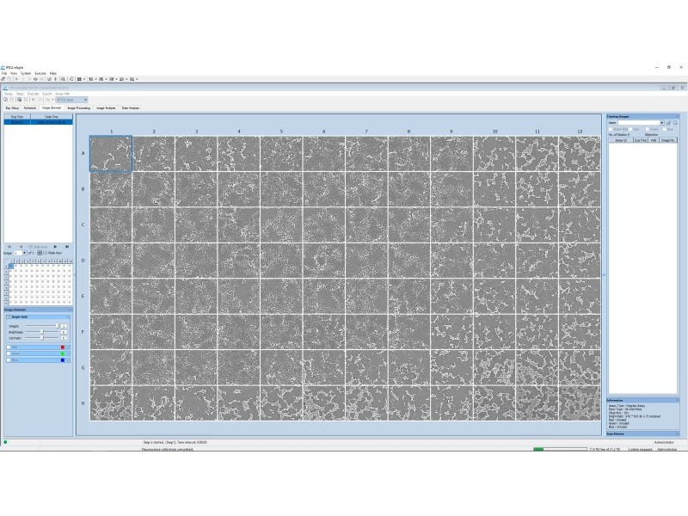Enable the Green channel checkbox
The width and height of the screenshot is (688, 516).
(9, 353)
